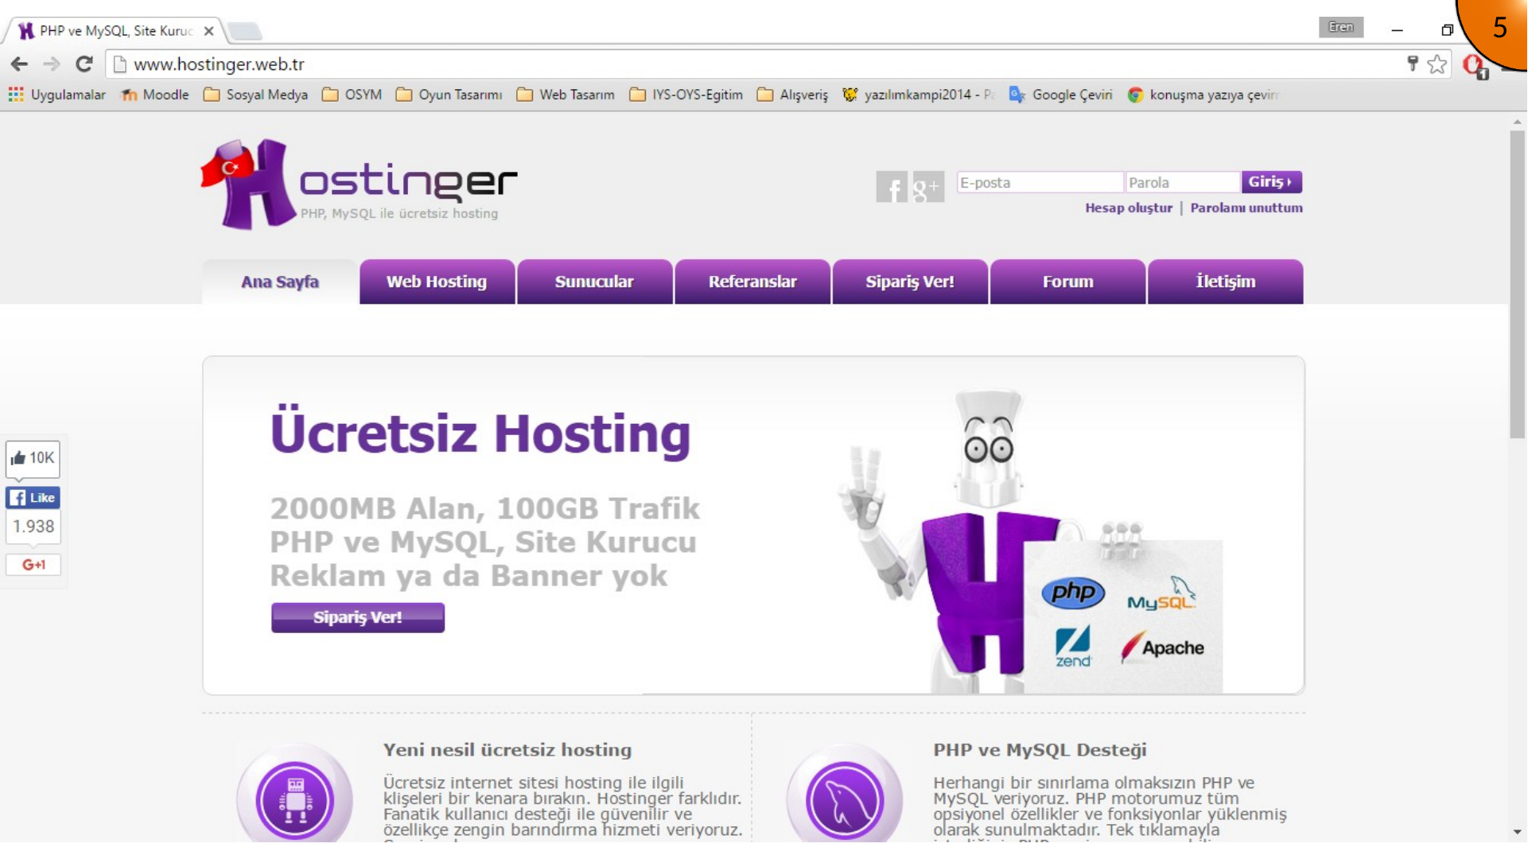Click the Facebook Like button
This screenshot has width=1528, height=859.
[x=33, y=498]
